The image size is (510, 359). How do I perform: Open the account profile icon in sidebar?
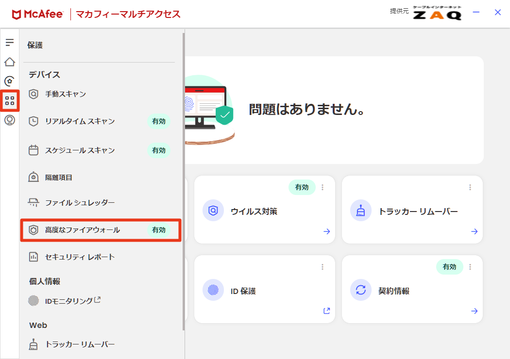tap(10, 120)
